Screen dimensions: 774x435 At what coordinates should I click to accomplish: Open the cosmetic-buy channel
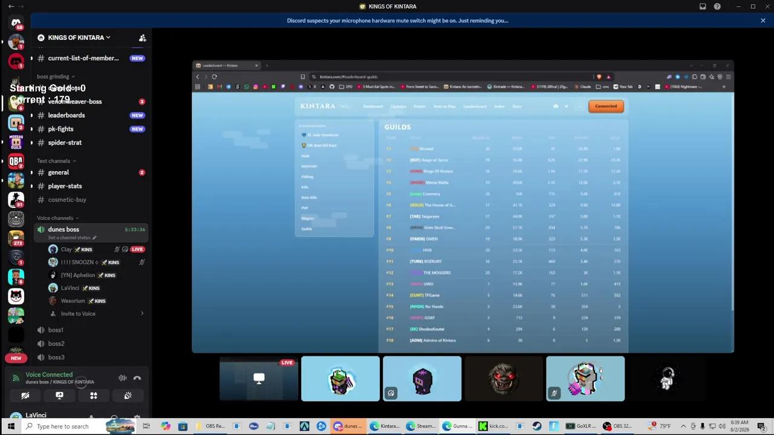(91, 199)
